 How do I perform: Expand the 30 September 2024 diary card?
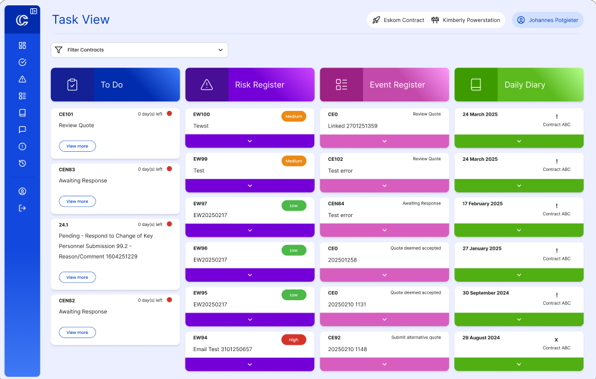click(519, 319)
